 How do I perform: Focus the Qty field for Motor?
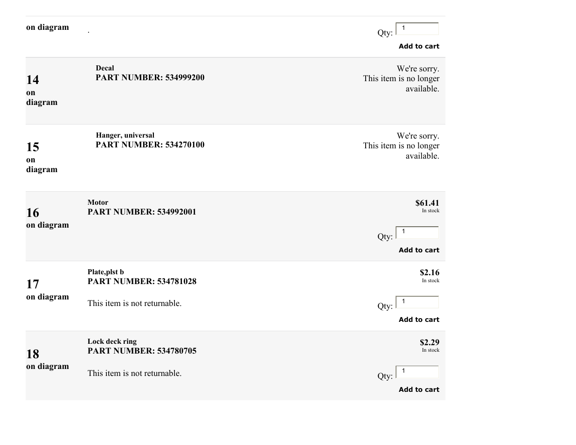point(417,232)
